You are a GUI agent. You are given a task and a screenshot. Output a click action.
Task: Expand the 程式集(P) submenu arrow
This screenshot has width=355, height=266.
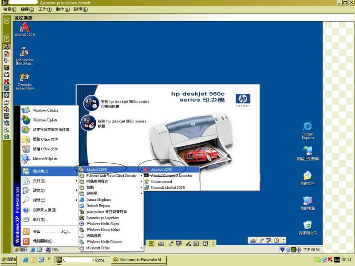pos(76,171)
